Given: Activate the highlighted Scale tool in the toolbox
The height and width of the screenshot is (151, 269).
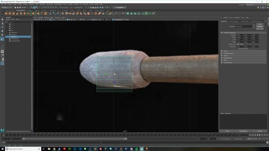Looking at the screenshot, I should coord(3,39).
